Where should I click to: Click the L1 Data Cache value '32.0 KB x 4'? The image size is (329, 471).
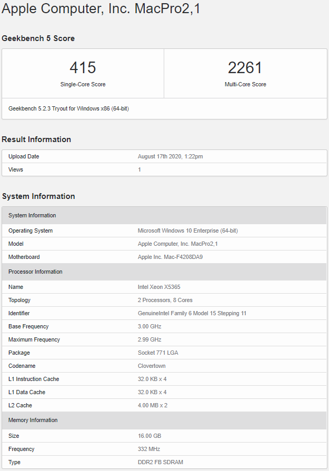(152, 392)
